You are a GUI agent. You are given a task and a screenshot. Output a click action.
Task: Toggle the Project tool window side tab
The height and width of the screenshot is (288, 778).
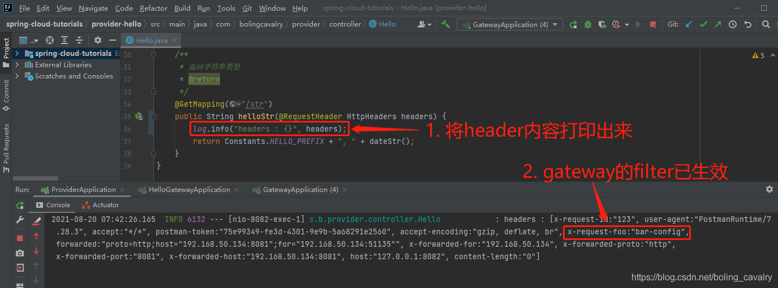coord(6,52)
